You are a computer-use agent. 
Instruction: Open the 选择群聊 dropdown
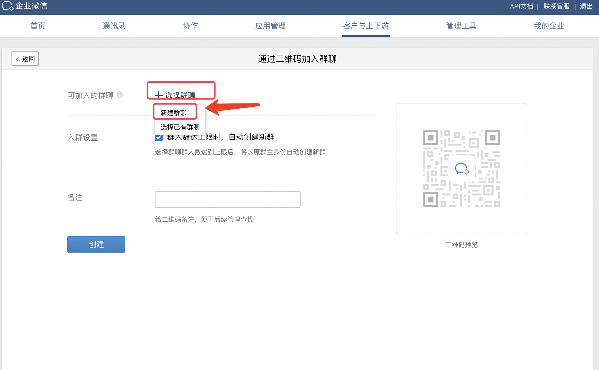click(x=180, y=95)
